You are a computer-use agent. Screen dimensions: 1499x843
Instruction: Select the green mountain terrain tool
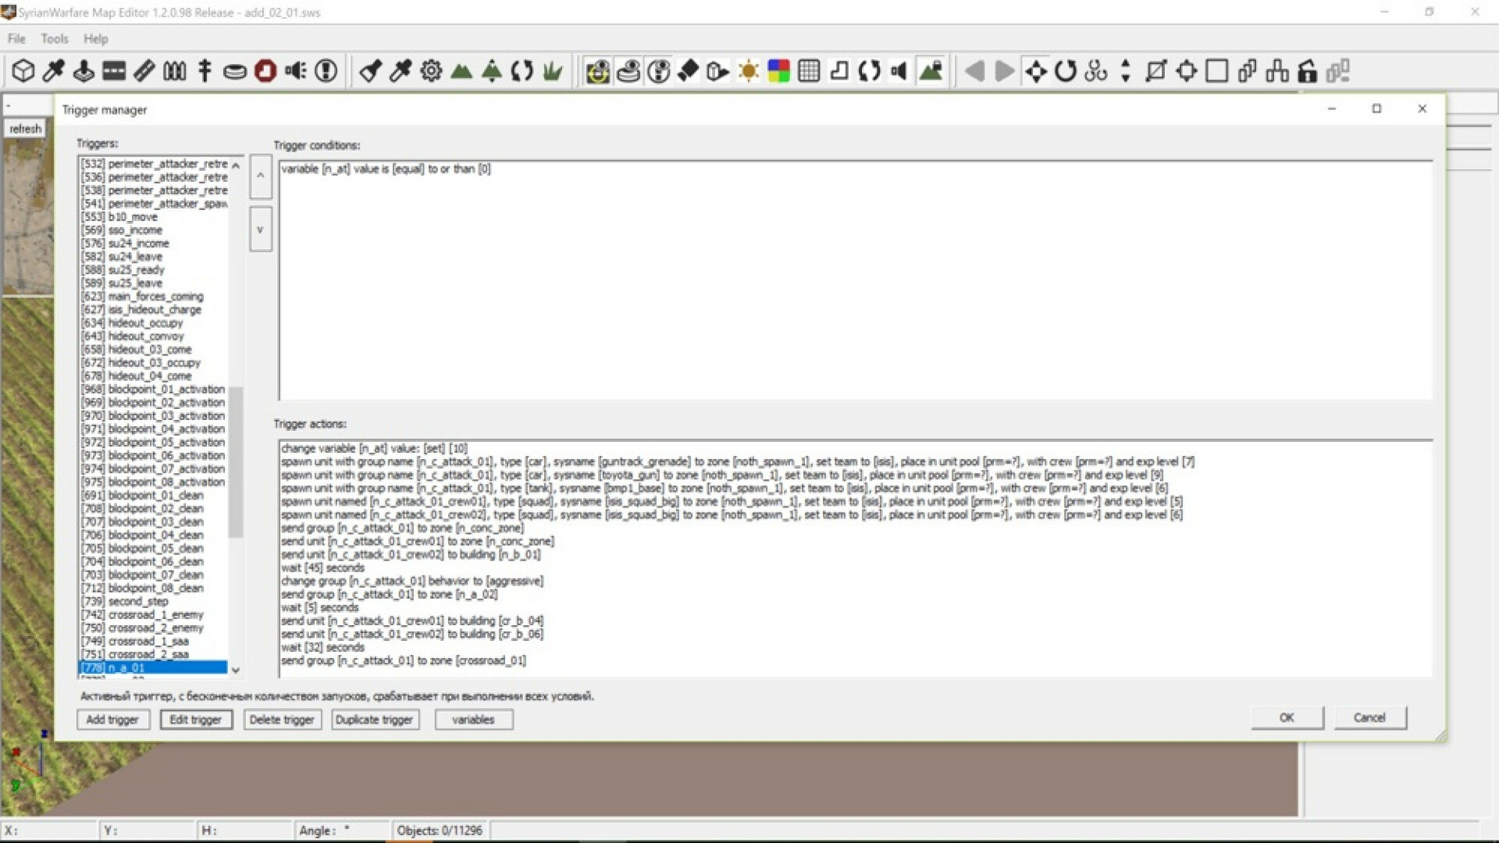pyautogui.click(x=461, y=71)
